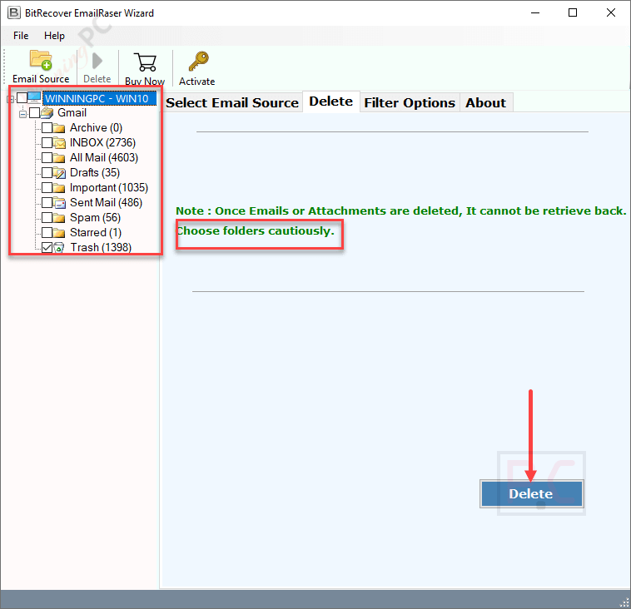
Task: Open the Buy Now shopping cart
Action: (x=145, y=62)
